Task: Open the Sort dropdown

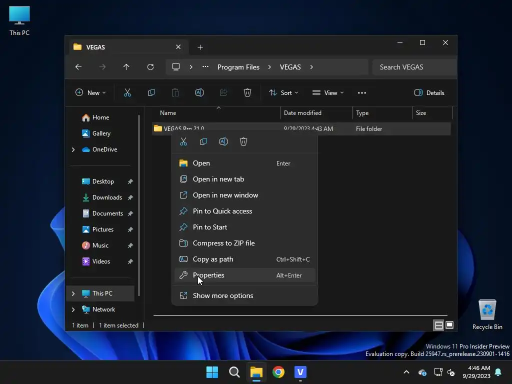Action: pos(283,92)
